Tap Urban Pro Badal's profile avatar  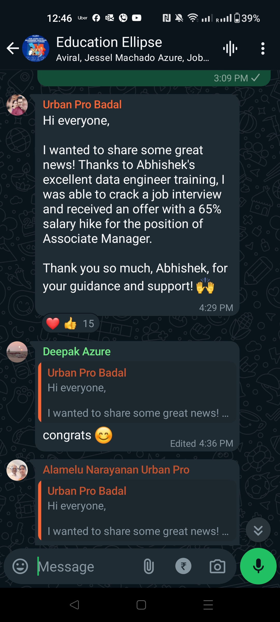tap(17, 105)
